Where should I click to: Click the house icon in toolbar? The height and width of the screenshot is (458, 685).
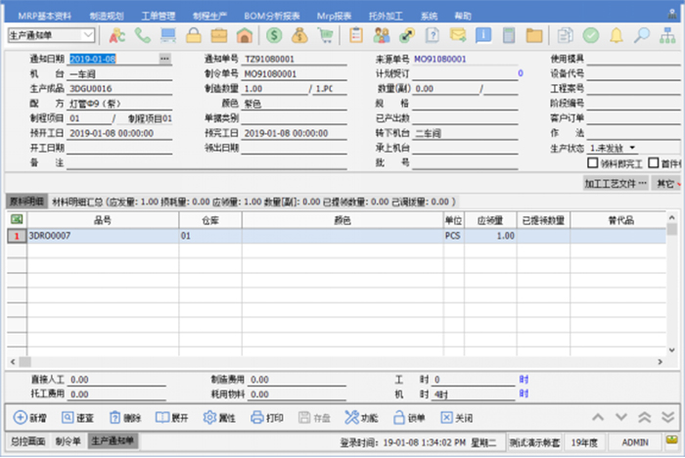coord(245,35)
